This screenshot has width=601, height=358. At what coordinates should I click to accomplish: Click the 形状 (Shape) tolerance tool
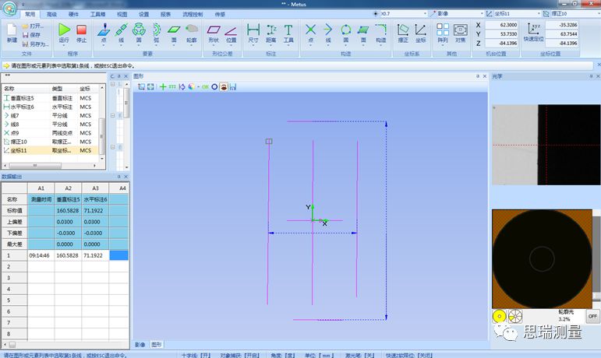[x=214, y=32]
